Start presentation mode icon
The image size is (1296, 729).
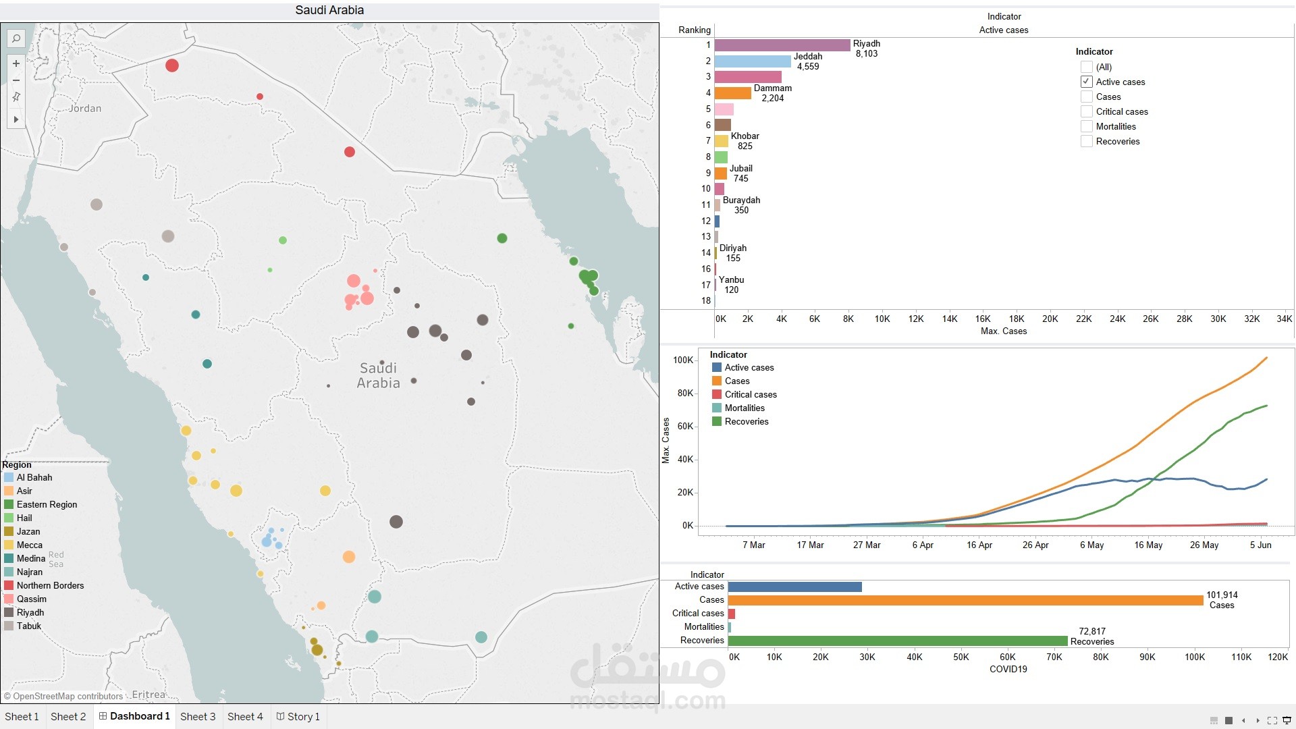pyautogui.click(x=1287, y=720)
